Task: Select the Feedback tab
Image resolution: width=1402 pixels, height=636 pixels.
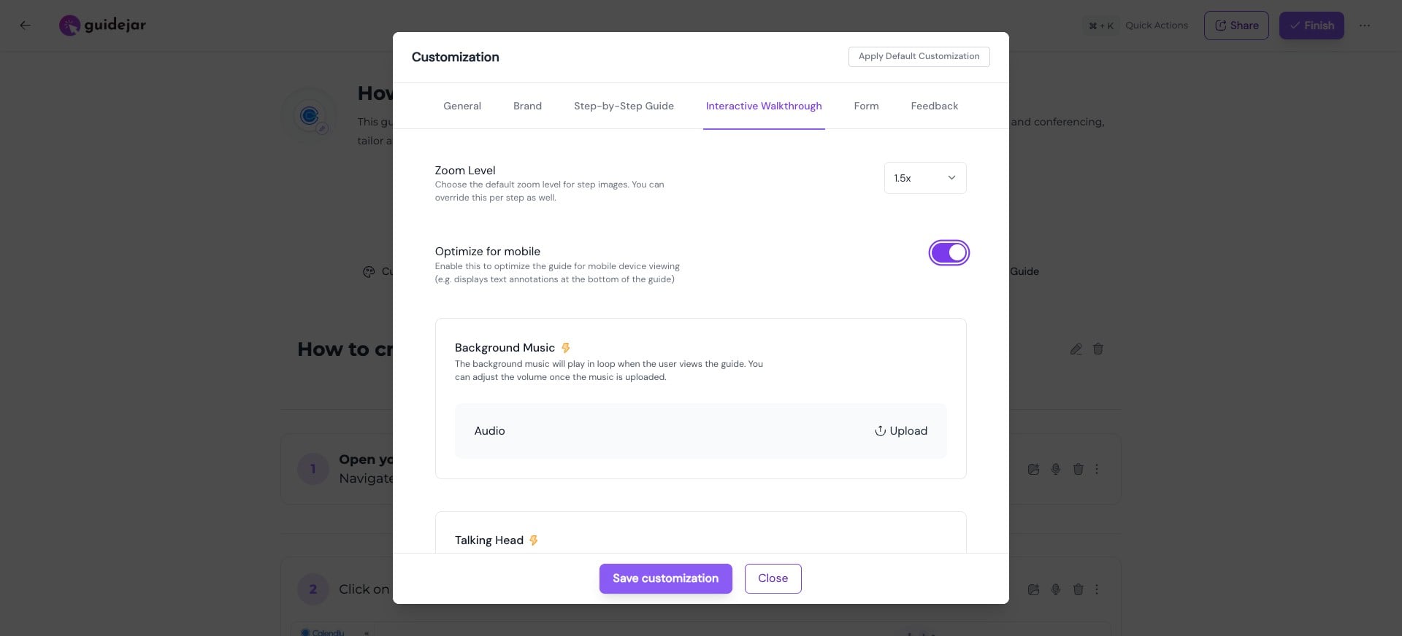Action: [x=934, y=106]
